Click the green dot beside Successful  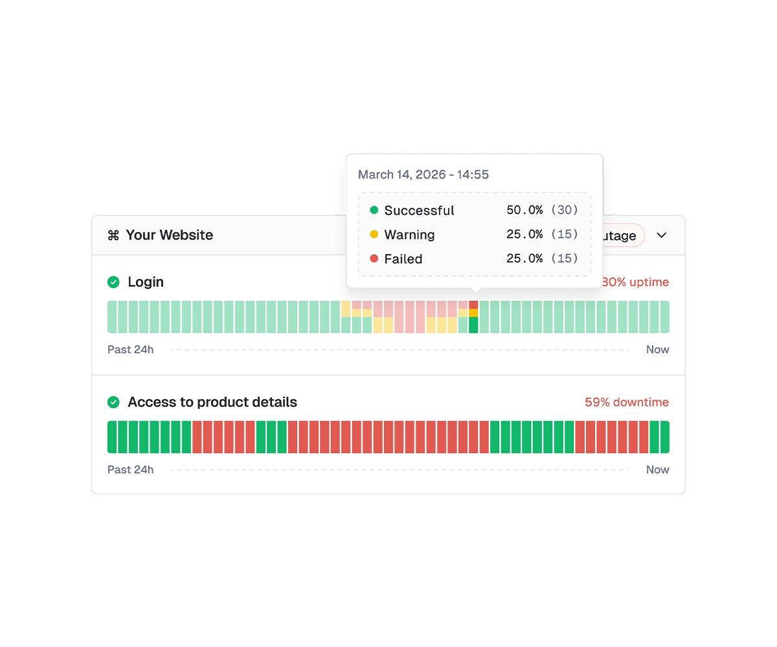[374, 210]
